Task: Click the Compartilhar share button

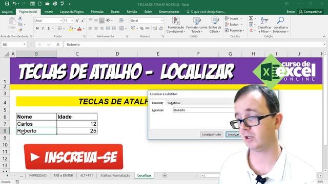Action: click(311, 12)
